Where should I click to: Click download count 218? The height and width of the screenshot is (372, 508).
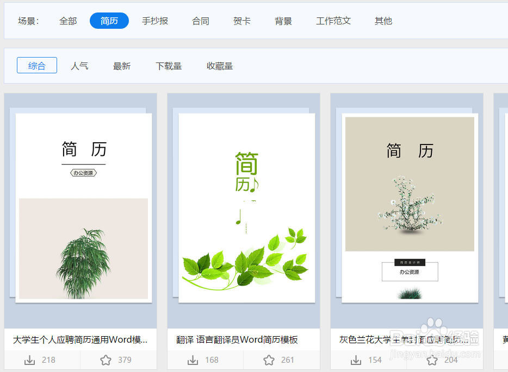(x=48, y=360)
